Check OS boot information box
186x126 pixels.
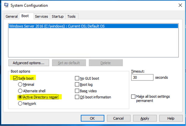[77, 97]
